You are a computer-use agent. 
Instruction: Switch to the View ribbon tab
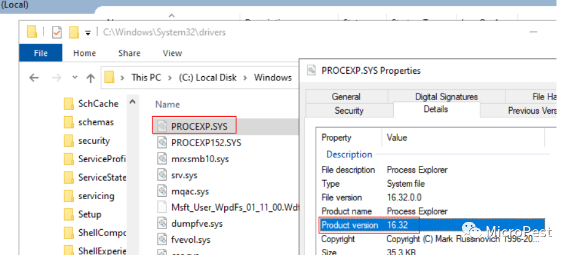(173, 53)
